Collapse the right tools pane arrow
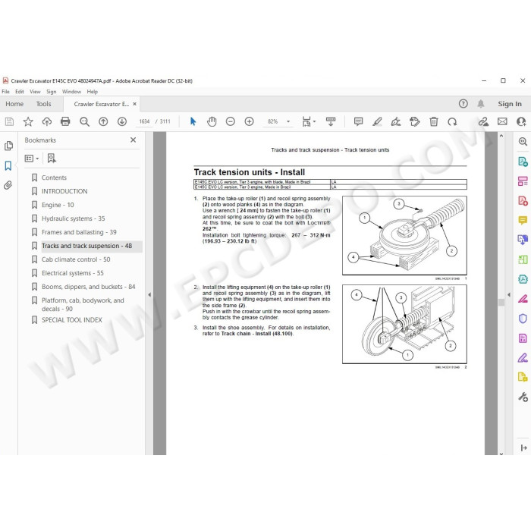The image size is (531, 531). click(x=509, y=294)
